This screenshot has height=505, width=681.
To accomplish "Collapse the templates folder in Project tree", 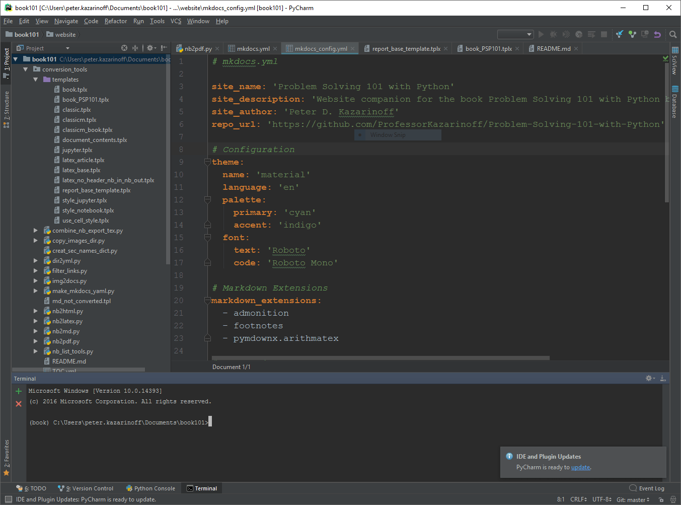I will [35, 79].
